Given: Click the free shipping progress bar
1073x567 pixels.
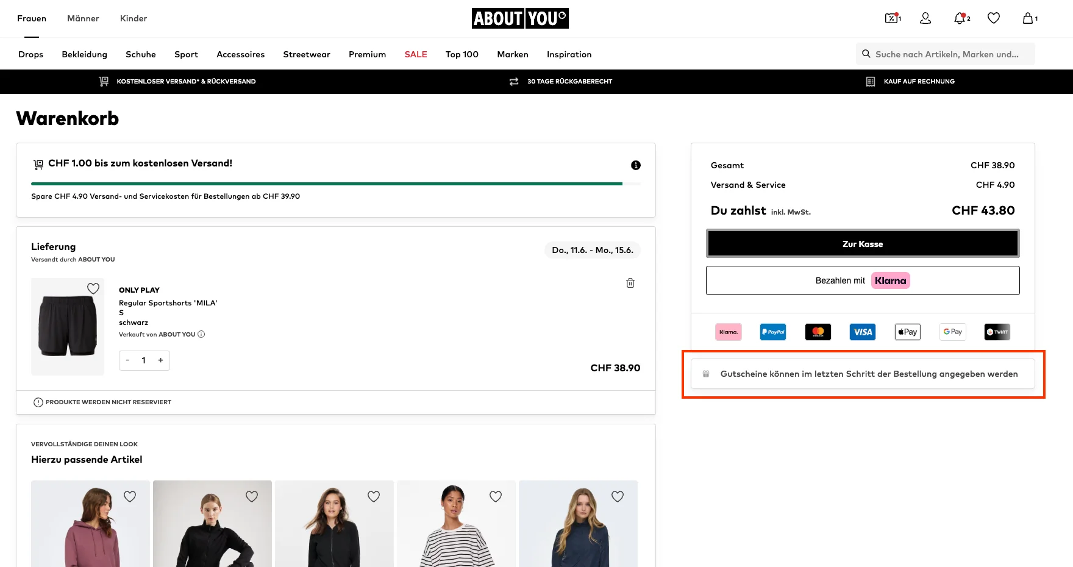Looking at the screenshot, I should 336,184.
